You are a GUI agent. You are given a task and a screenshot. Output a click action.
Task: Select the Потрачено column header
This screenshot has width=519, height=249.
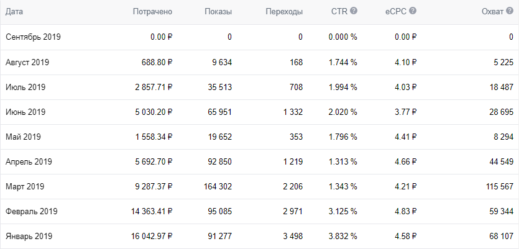(x=152, y=12)
